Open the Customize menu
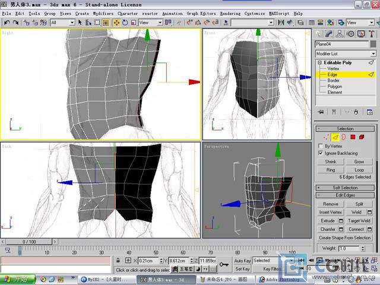380x285 pixels. tap(255, 14)
